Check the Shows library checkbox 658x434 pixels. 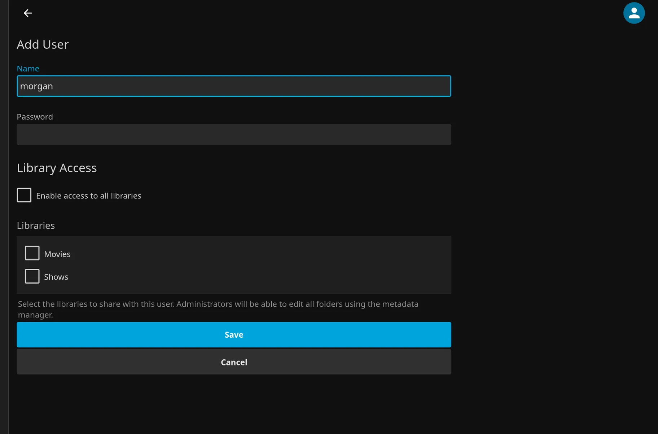click(x=32, y=276)
